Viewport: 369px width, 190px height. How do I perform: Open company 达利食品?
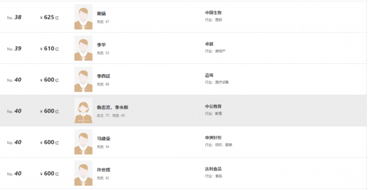click(213, 169)
